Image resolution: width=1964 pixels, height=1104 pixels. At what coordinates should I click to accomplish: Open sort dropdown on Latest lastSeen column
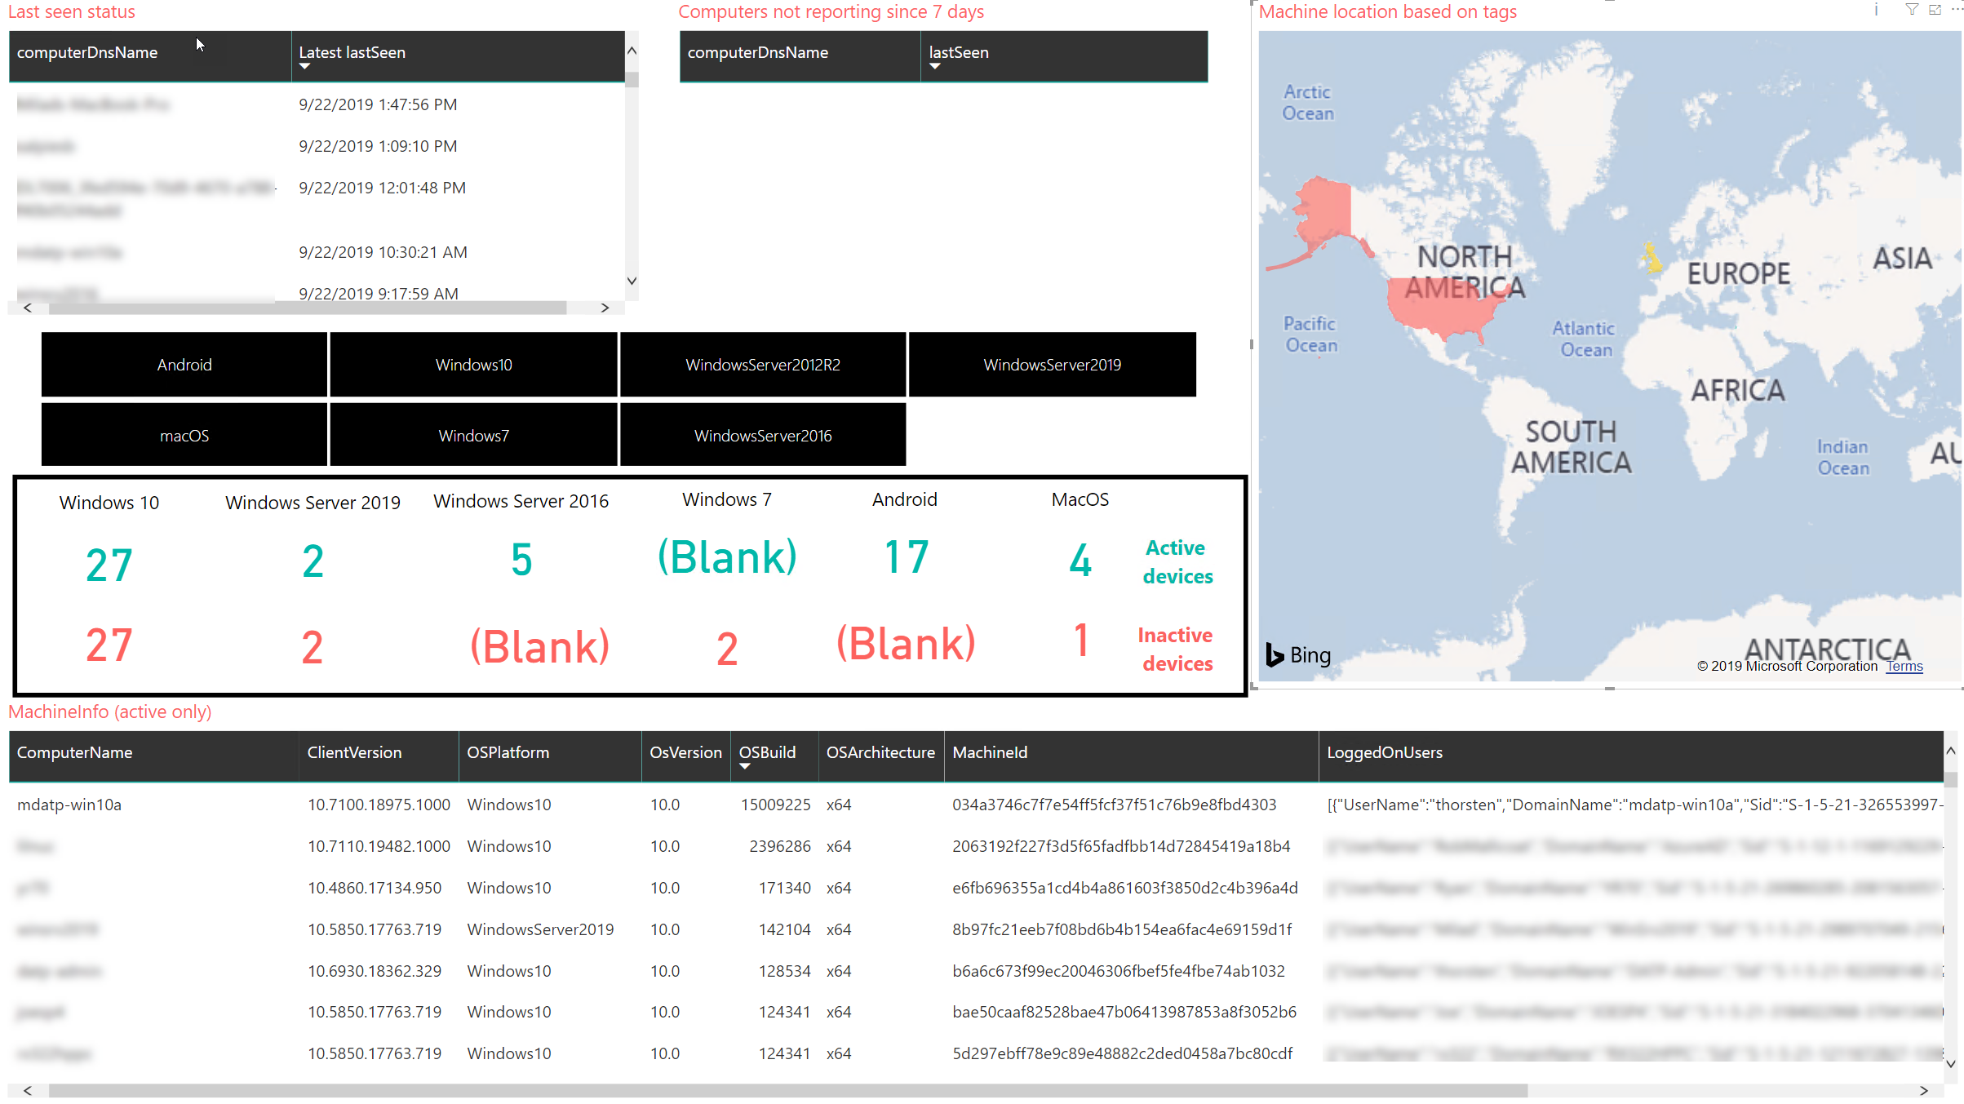coord(305,67)
